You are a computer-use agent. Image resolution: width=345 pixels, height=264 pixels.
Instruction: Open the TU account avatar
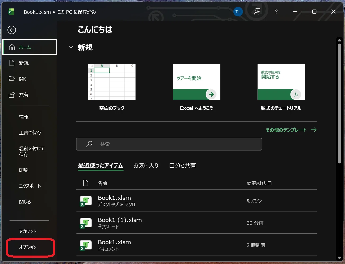[238, 12]
